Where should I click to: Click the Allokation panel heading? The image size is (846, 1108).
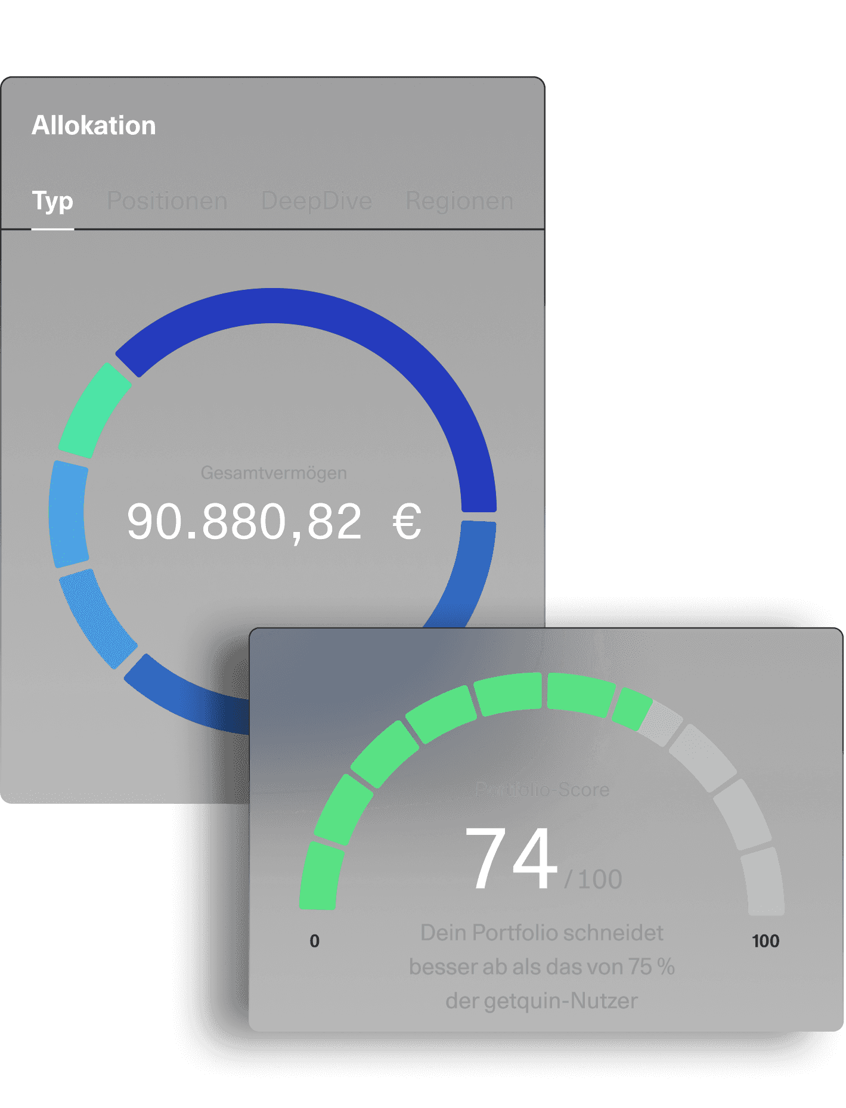pos(94,126)
